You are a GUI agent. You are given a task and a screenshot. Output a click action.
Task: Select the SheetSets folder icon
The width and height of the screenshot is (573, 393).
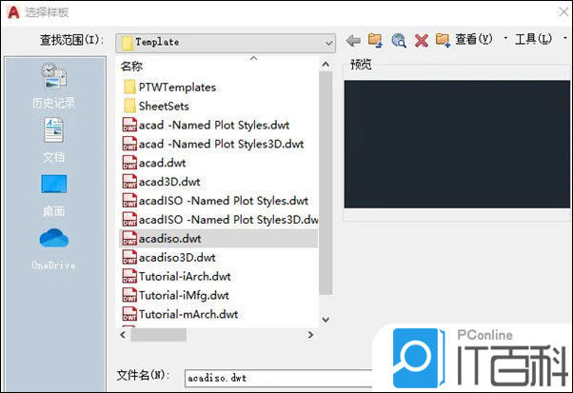point(129,106)
